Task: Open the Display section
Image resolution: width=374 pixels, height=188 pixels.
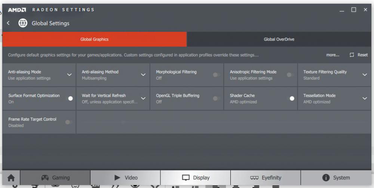Action: [x=196, y=178]
